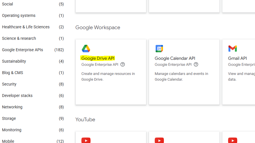
Task: Open the Google Calendar API title
Action: (x=175, y=58)
